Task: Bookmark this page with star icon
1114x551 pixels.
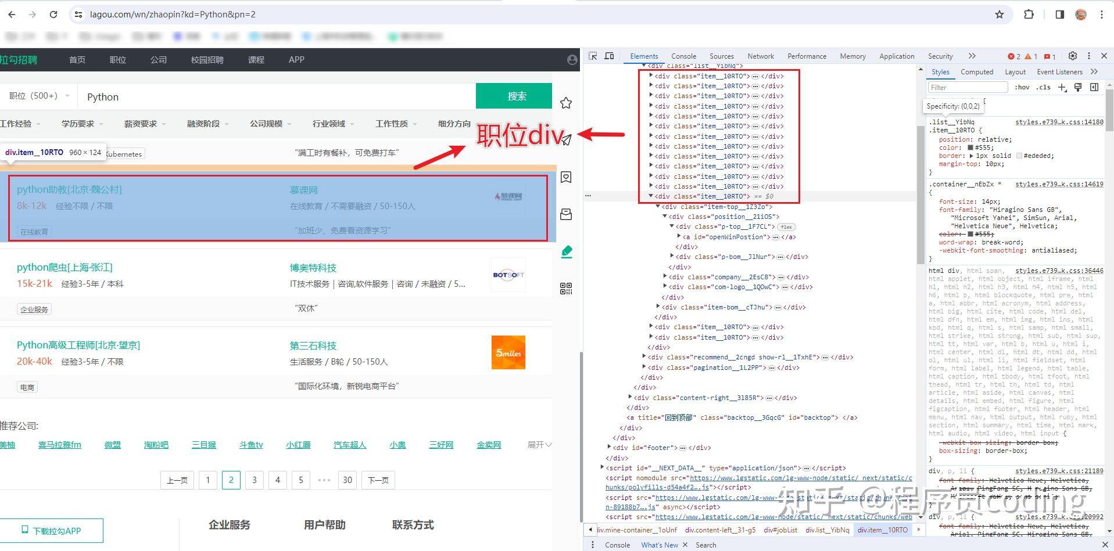Action: tap(1000, 15)
